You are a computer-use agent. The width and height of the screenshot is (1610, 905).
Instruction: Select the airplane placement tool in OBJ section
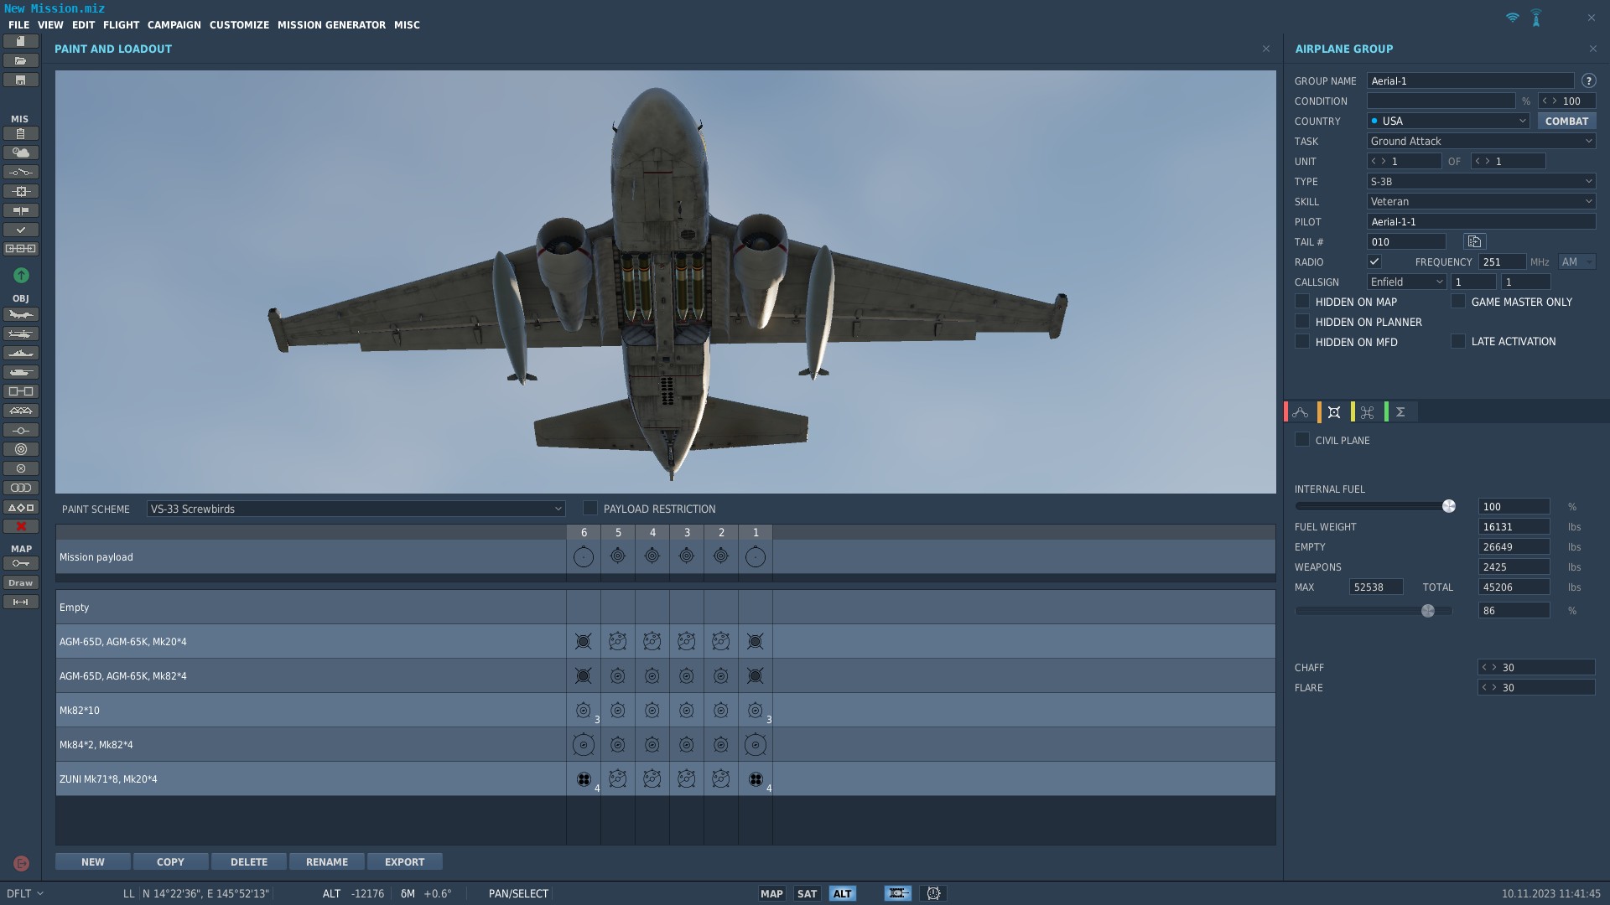(21, 314)
